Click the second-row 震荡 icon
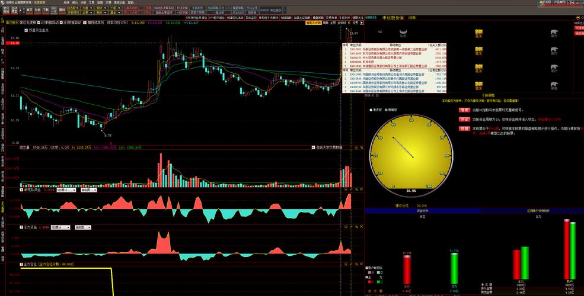This screenshot has width=584, height=296. pyautogui.click(x=478, y=50)
